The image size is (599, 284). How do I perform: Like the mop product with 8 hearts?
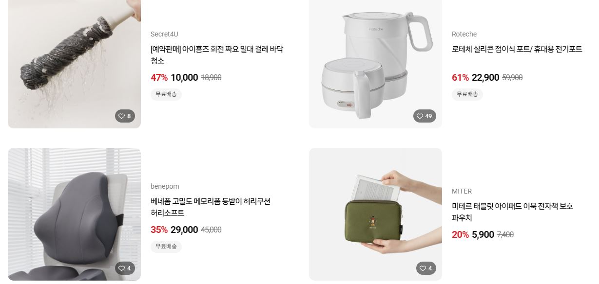pos(125,116)
